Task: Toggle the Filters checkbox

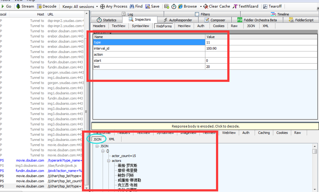Action: 197,14
